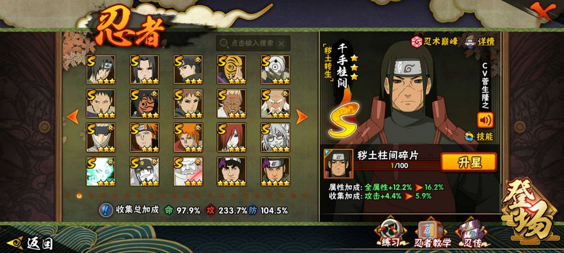Go to next ninja page arrow
Viewport: 564px width, 253px height.
click(x=302, y=117)
